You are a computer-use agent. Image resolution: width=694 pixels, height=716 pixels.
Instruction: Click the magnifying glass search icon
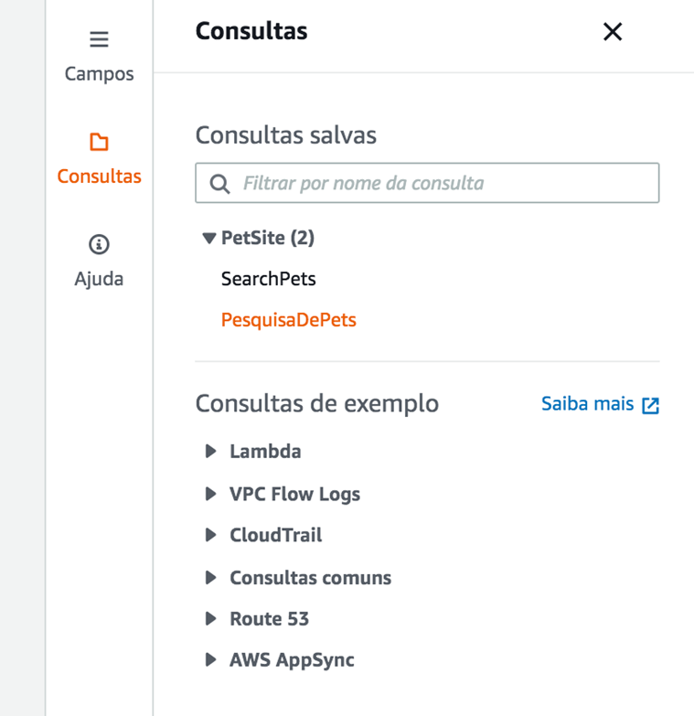coord(219,184)
